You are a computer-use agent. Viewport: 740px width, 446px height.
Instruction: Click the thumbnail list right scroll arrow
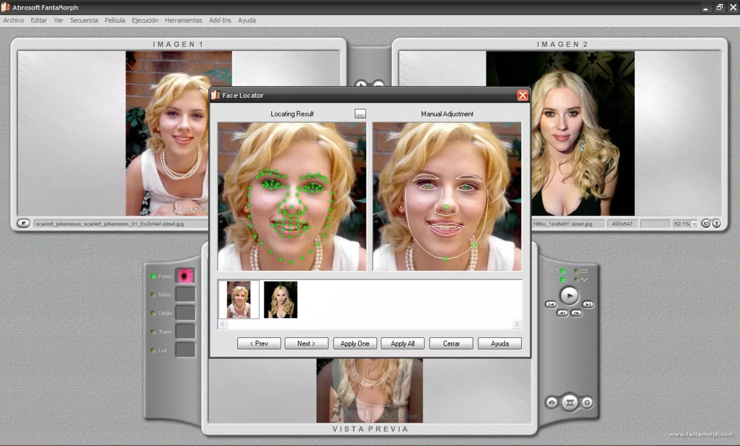point(517,324)
